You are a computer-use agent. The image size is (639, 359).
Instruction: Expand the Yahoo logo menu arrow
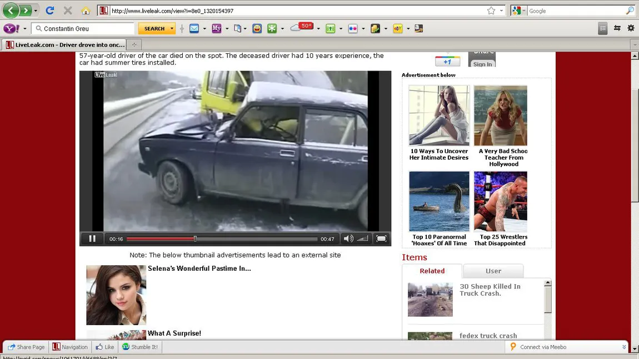[x=25, y=29]
